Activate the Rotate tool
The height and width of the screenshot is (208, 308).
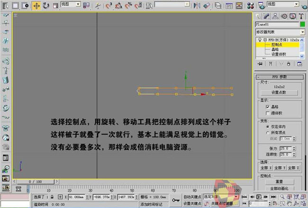(46, 6)
